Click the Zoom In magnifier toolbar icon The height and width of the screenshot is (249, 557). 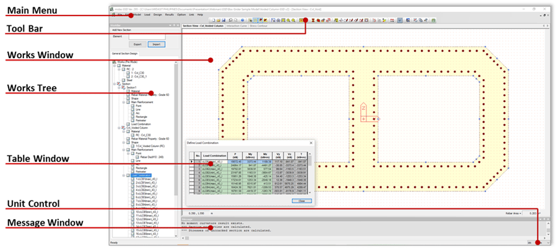pyautogui.click(x=288, y=20)
